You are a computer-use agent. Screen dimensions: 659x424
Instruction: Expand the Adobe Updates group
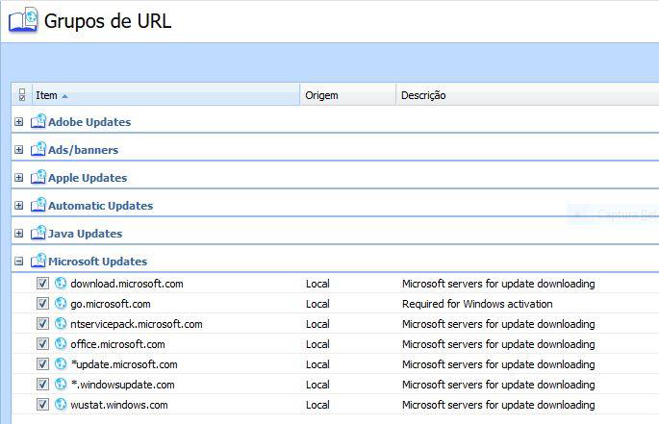click(x=18, y=122)
